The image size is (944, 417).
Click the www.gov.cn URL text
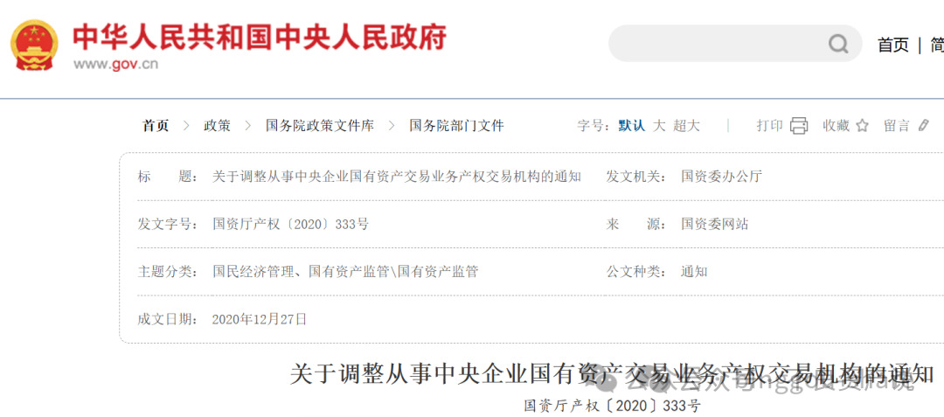click(115, 65)
